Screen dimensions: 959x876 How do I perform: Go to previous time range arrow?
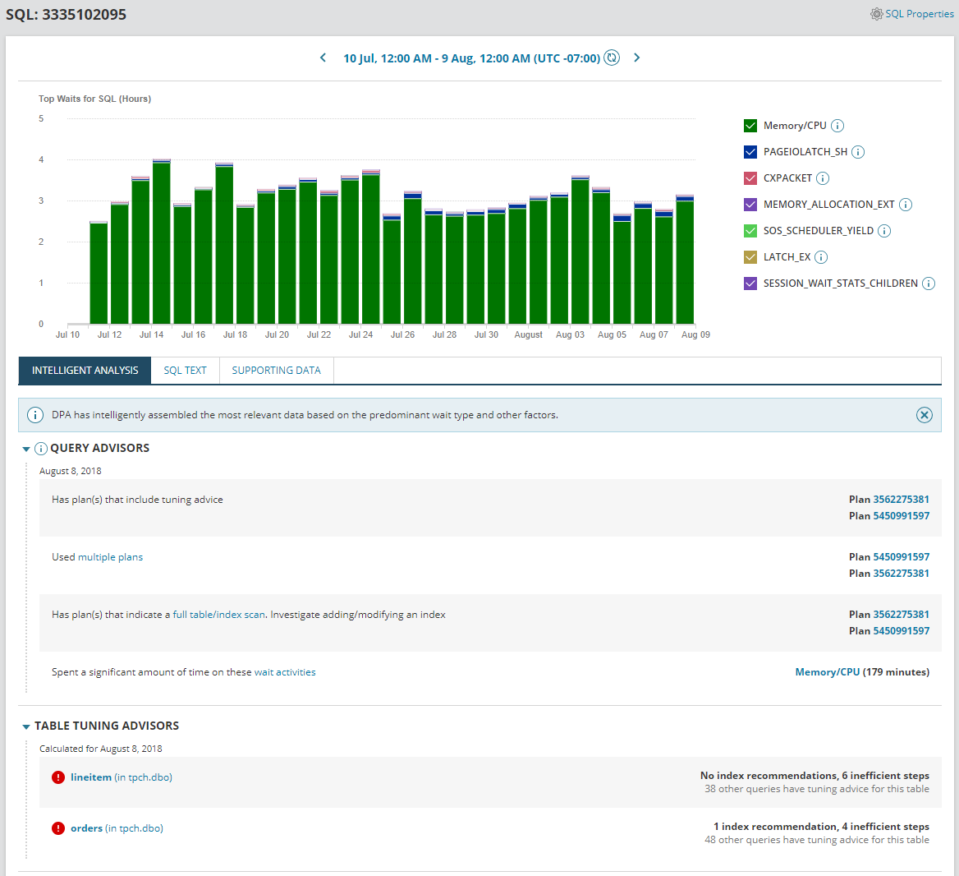pyautogui.click(x=323, y=58)
